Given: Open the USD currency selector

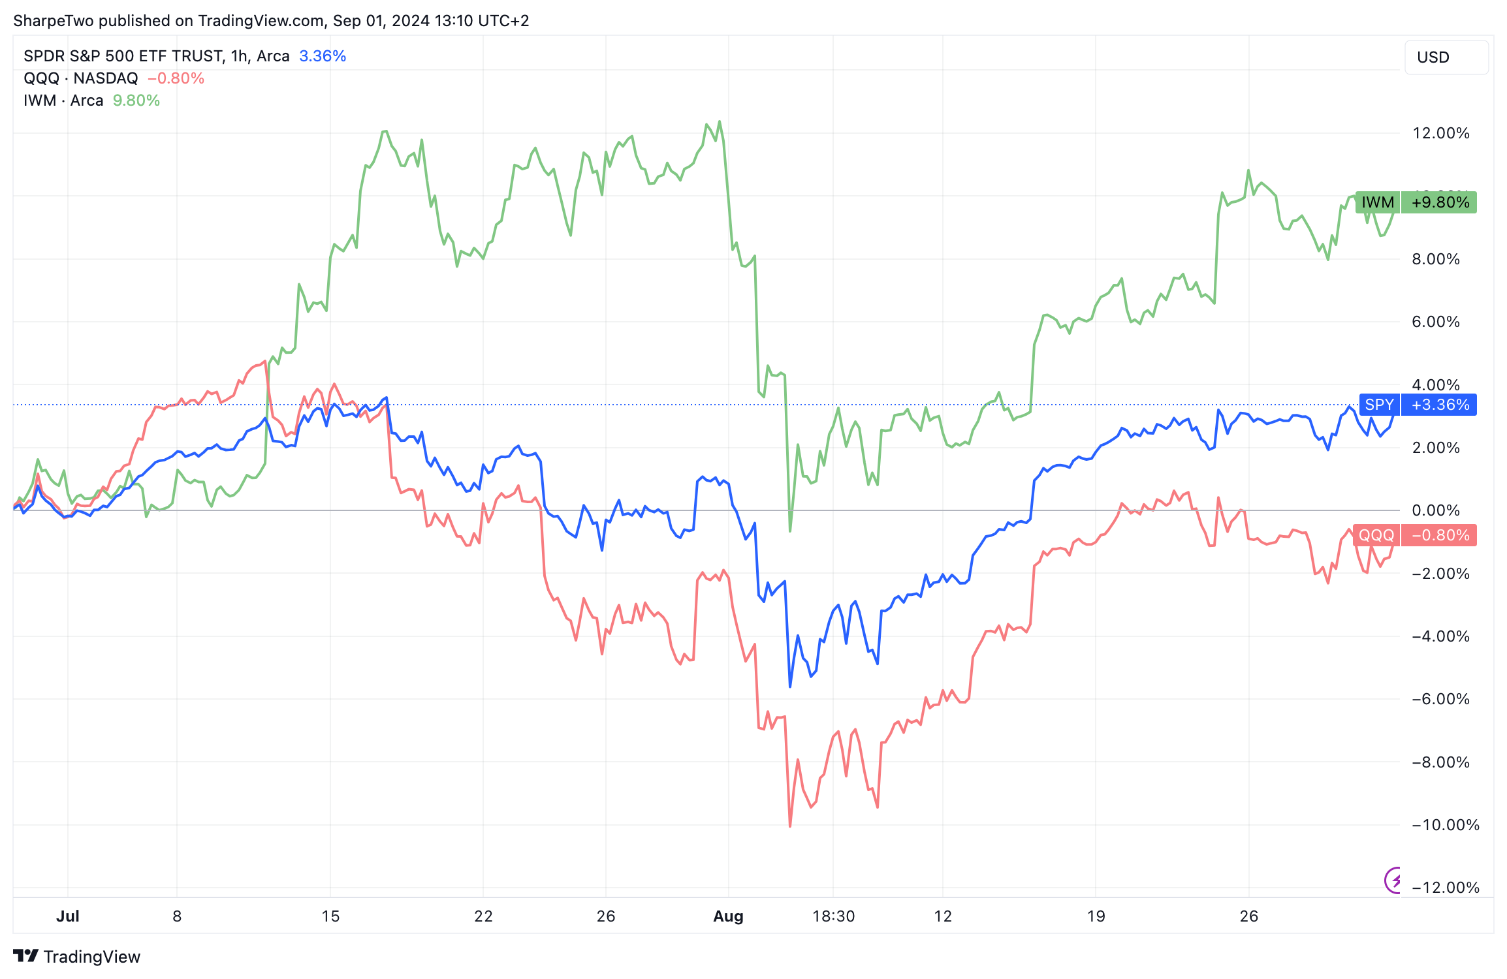Looking at the screenshot, I should pyautogui.click(x=1446, y=57).
